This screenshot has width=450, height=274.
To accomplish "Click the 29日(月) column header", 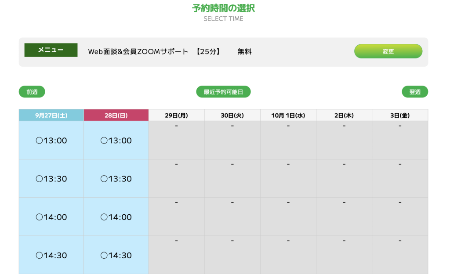I will click(x=176, y=115).
